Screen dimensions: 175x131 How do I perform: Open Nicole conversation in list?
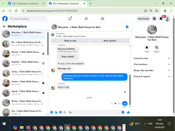pyautogui.click(x=23, y=102)
